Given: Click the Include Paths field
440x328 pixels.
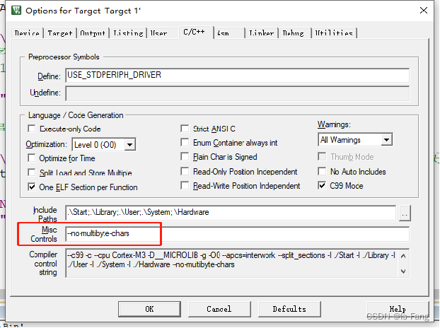Looking at the screenshot, I should [231, 213].
